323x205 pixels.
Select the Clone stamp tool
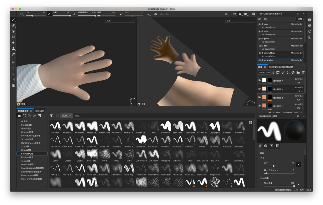pyautogui.click(x=13, y=49)
